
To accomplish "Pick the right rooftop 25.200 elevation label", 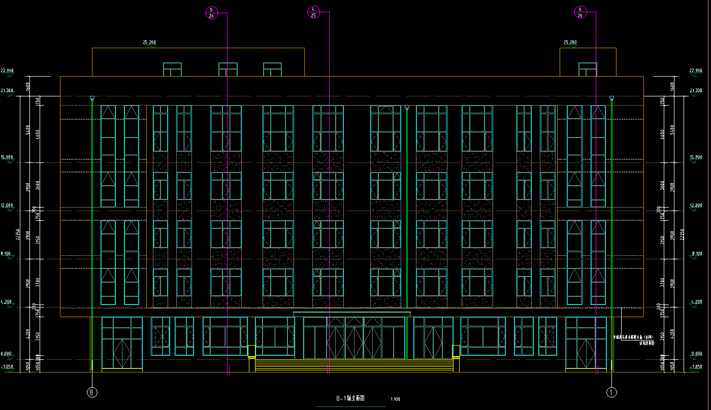I will point(570,43).
